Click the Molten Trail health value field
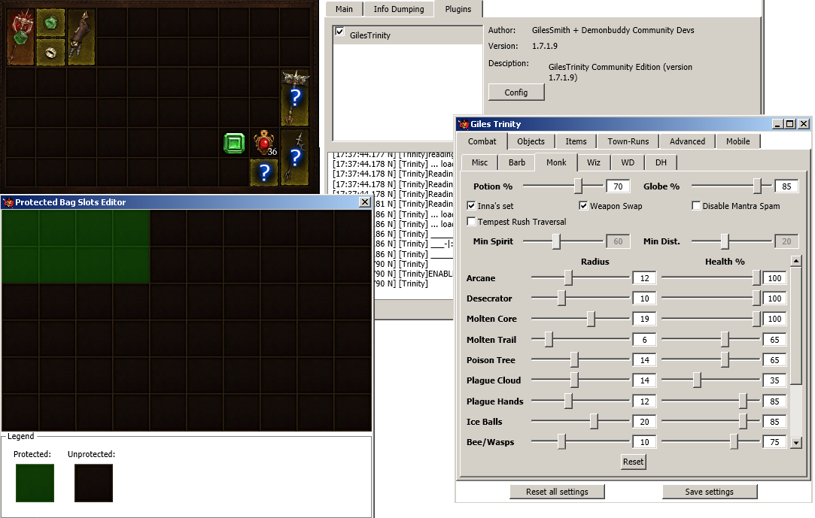 (774, 340)
